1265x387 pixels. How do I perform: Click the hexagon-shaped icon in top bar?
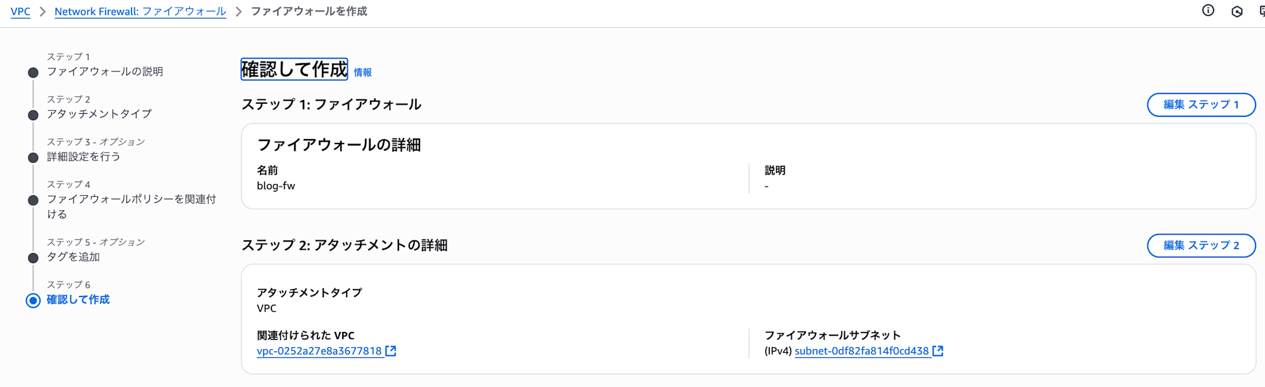coord(1237,11)
